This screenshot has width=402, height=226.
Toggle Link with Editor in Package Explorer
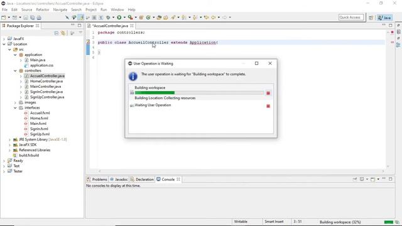(x=63, y=33)
